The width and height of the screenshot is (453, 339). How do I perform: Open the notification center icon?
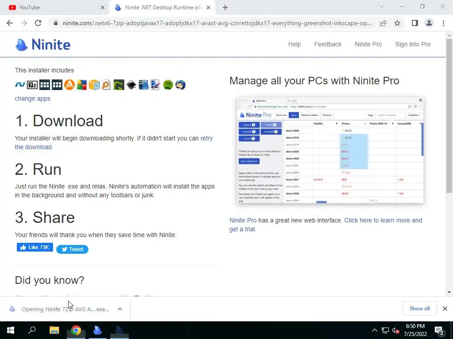point(439,330)
